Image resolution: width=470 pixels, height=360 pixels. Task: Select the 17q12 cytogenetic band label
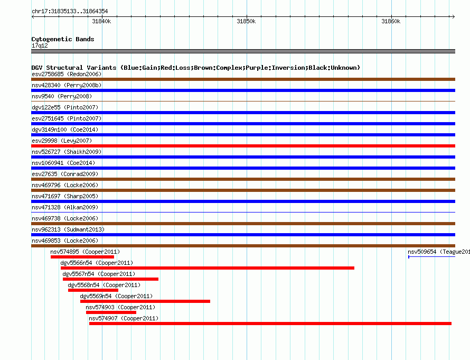pyautogui.click(x=40, y=45)
